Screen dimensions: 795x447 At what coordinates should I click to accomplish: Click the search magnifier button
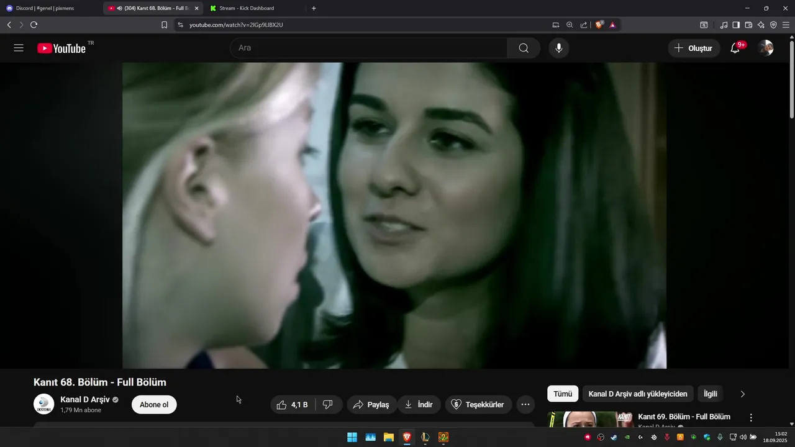(x=524, y=48)
